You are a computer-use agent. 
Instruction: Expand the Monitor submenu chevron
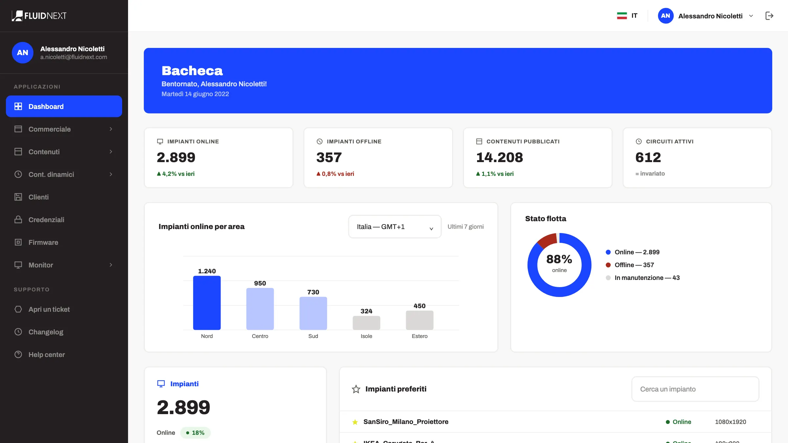(111, 265)
